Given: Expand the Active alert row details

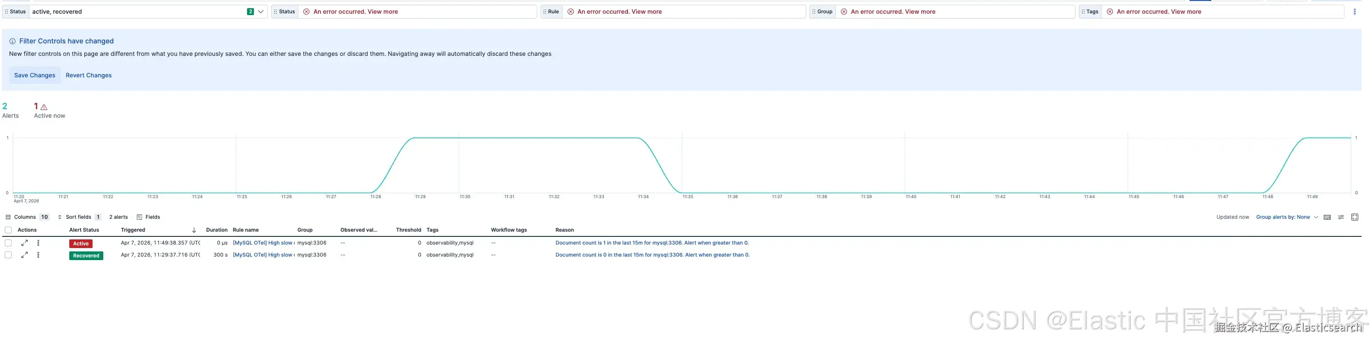Looking at the screenshot, I should [x=25, y=243].
